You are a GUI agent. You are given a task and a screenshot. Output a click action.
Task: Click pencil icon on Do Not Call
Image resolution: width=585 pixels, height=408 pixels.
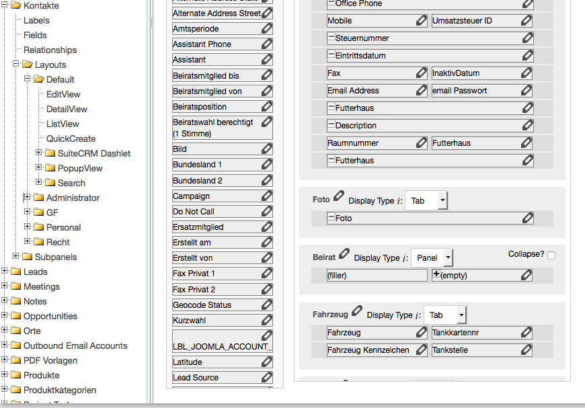pos(267,211)
